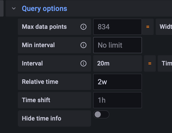This screenshot has height=133, width=172.
Task: Select the Interval row label
Action: [32, 63]
